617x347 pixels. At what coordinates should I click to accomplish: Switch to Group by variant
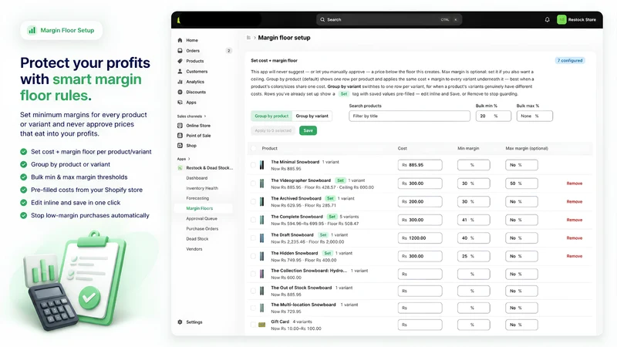click(312, 116)
